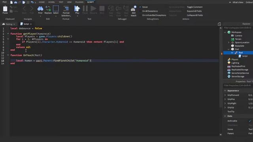Open the What's New link
Viewport: 253px width, 142px height.
click(238, 2)
